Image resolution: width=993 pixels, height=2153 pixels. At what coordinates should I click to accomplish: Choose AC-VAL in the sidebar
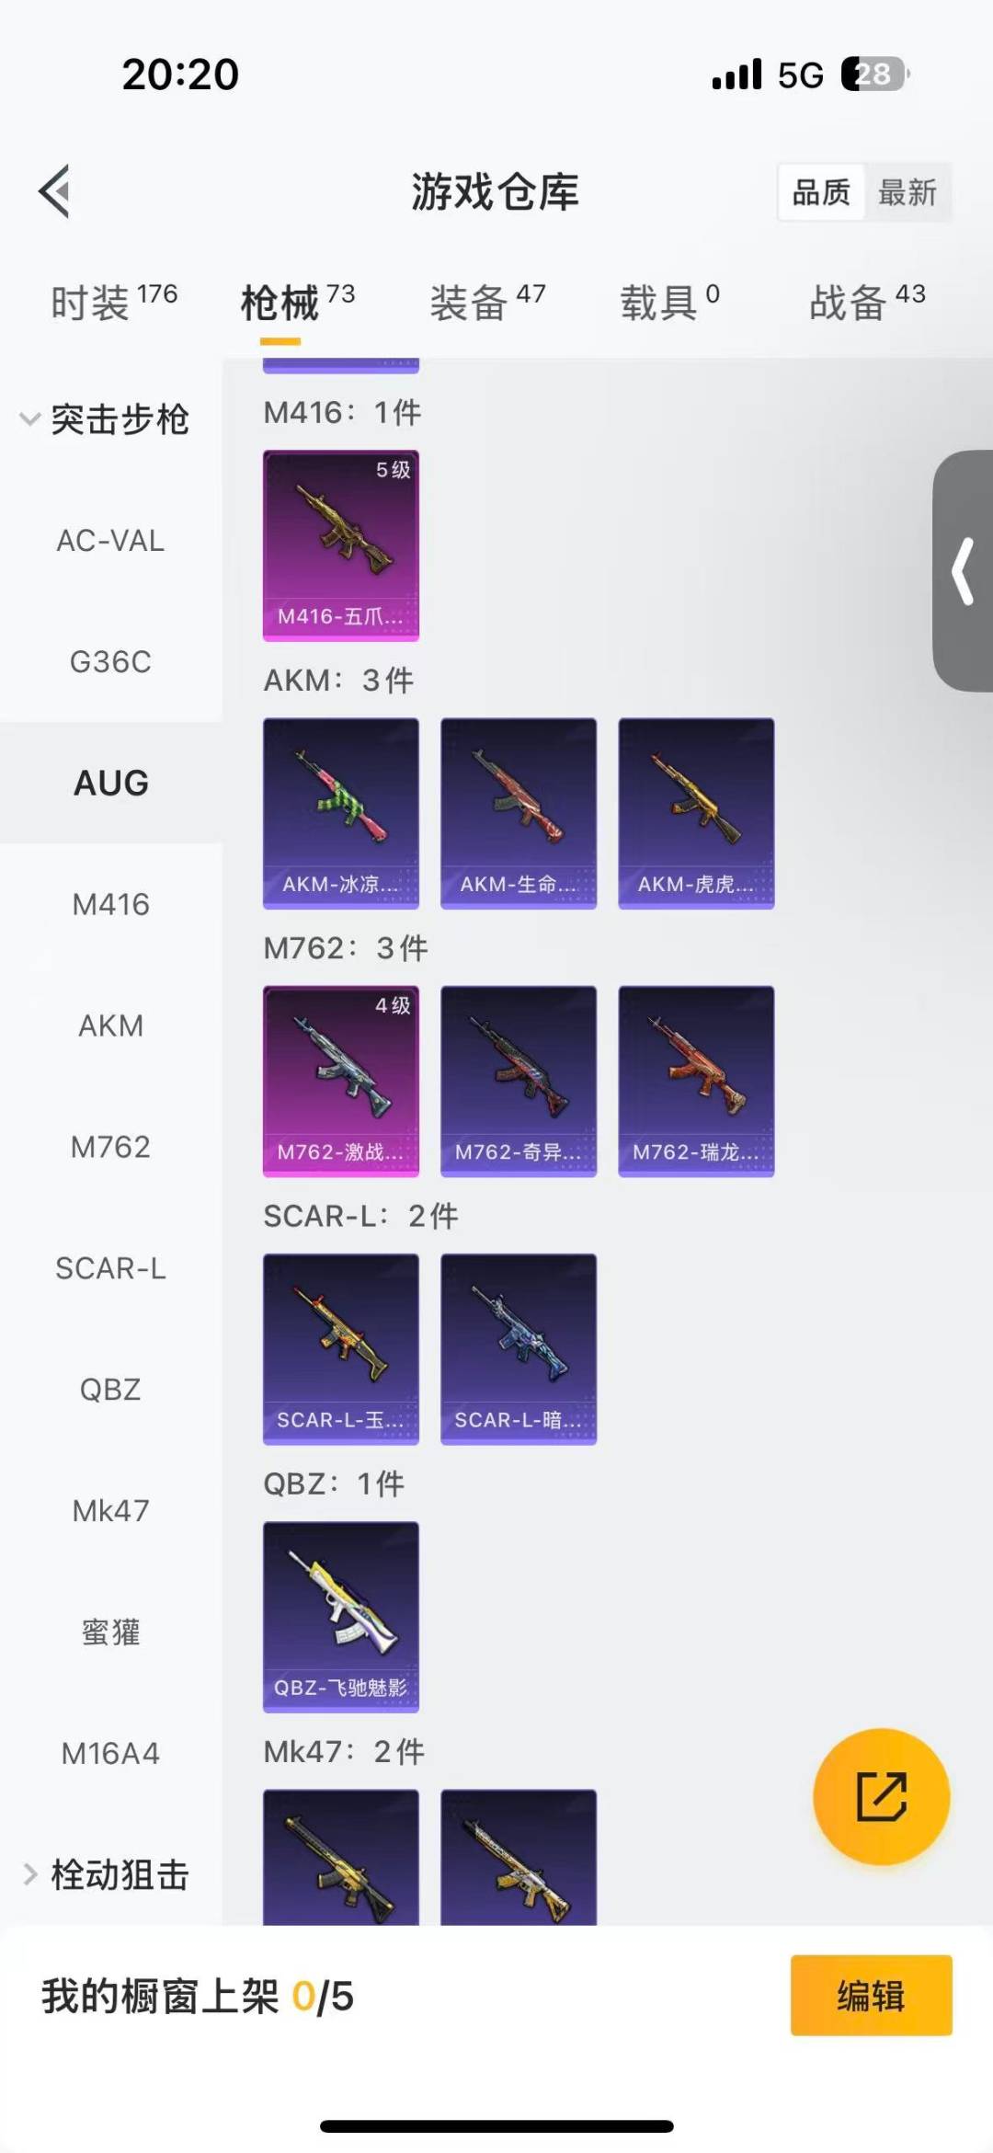point(110,541)
